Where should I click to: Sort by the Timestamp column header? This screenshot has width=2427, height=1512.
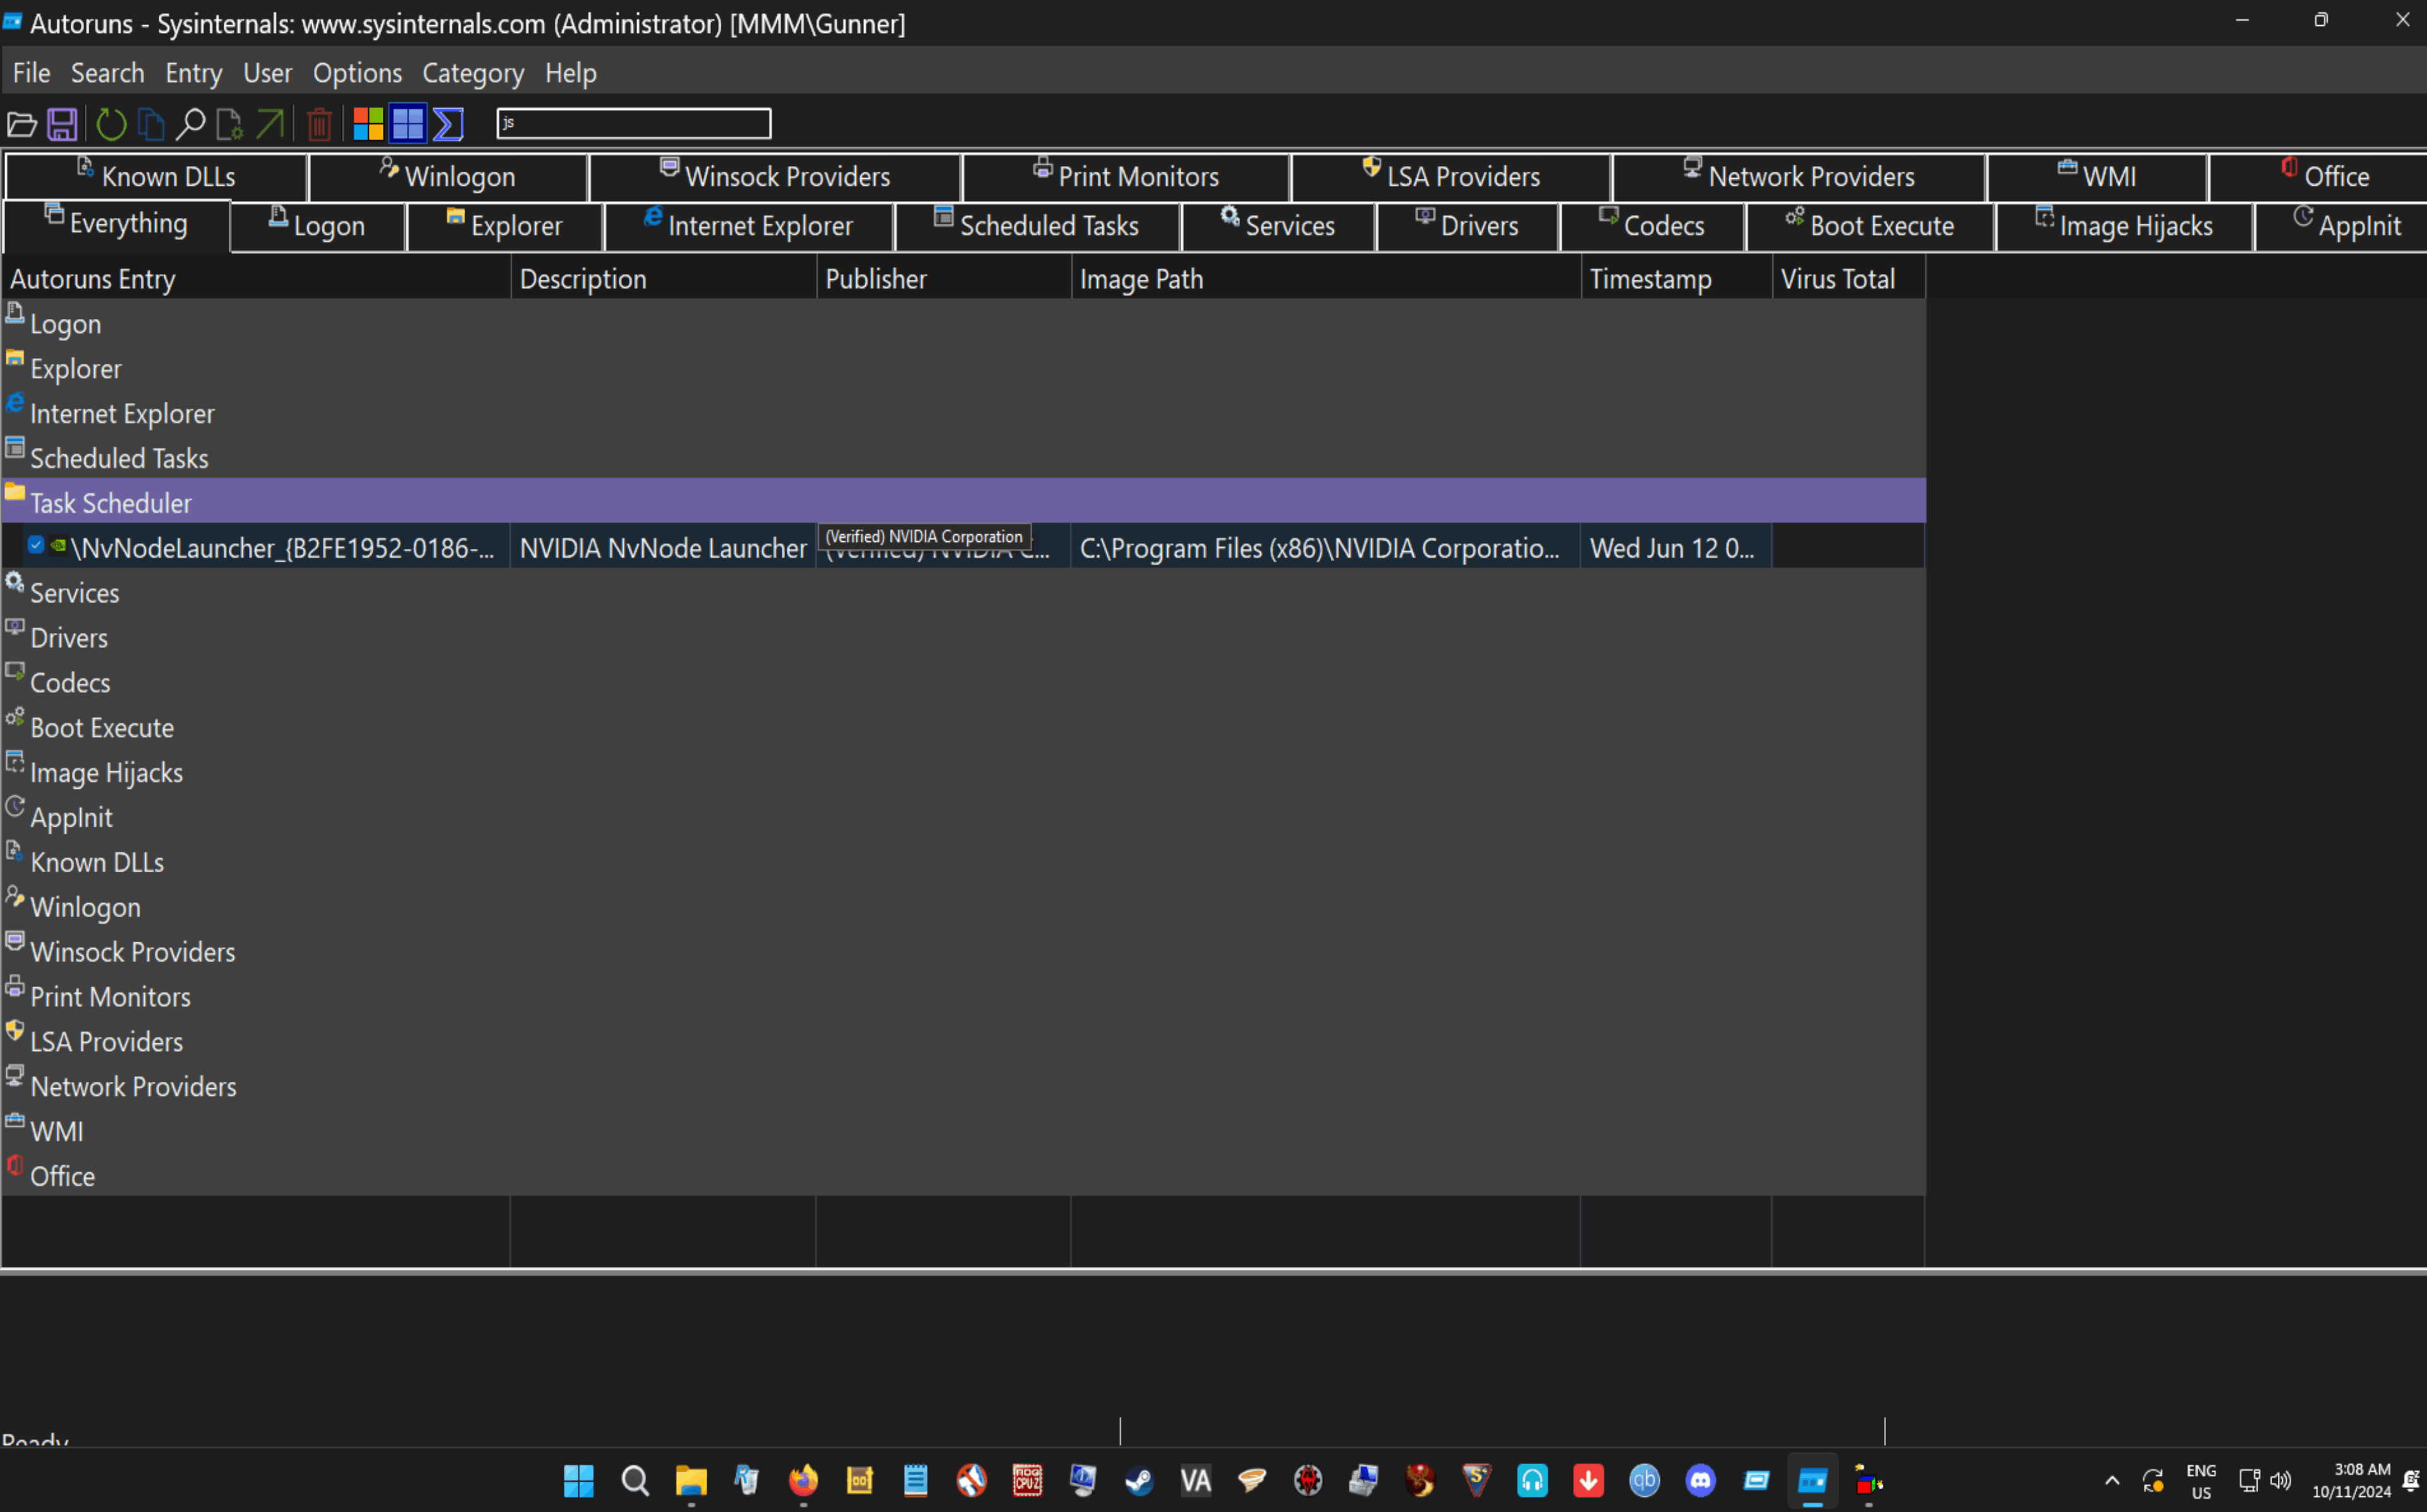click(1676, 279)
